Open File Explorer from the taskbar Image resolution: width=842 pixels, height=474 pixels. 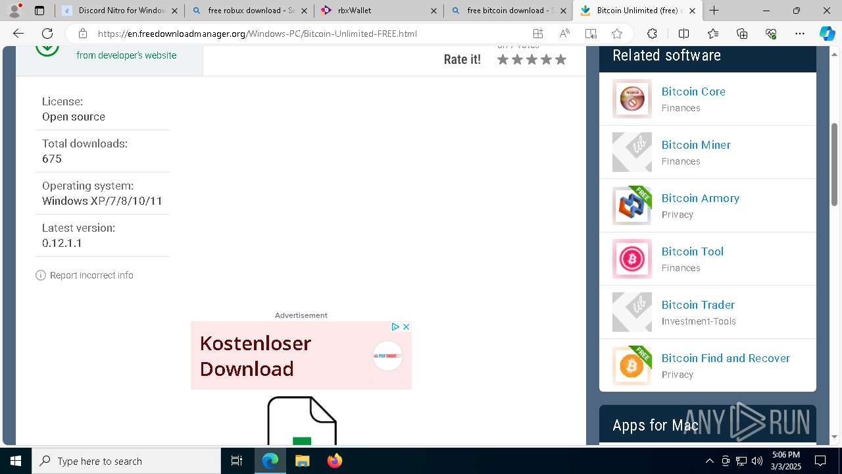[x=302, y=461]
